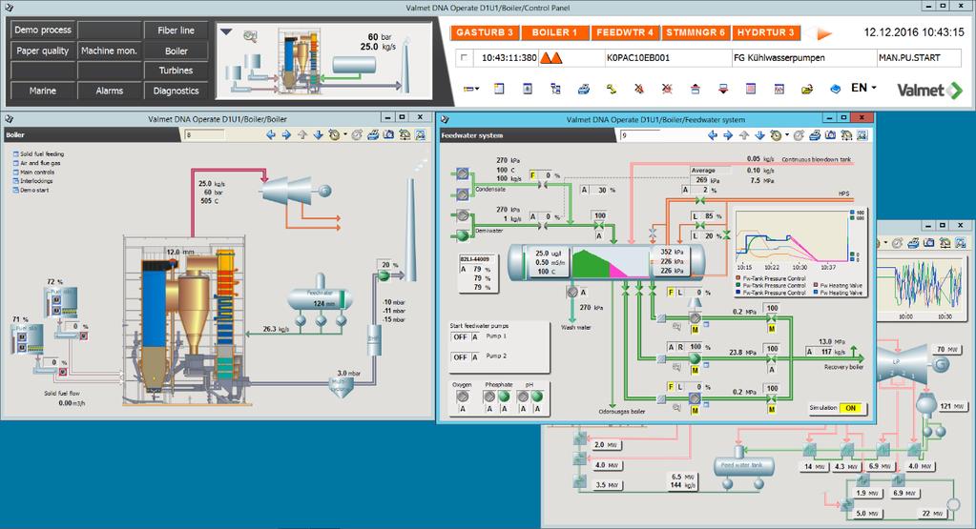The height and width of the screenshot is (529, 976).
Task: Open the Demo process page
Action: coord(42,30)
